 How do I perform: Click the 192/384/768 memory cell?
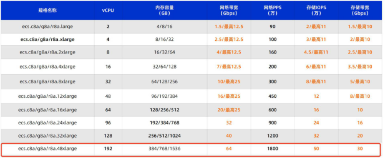164,122
